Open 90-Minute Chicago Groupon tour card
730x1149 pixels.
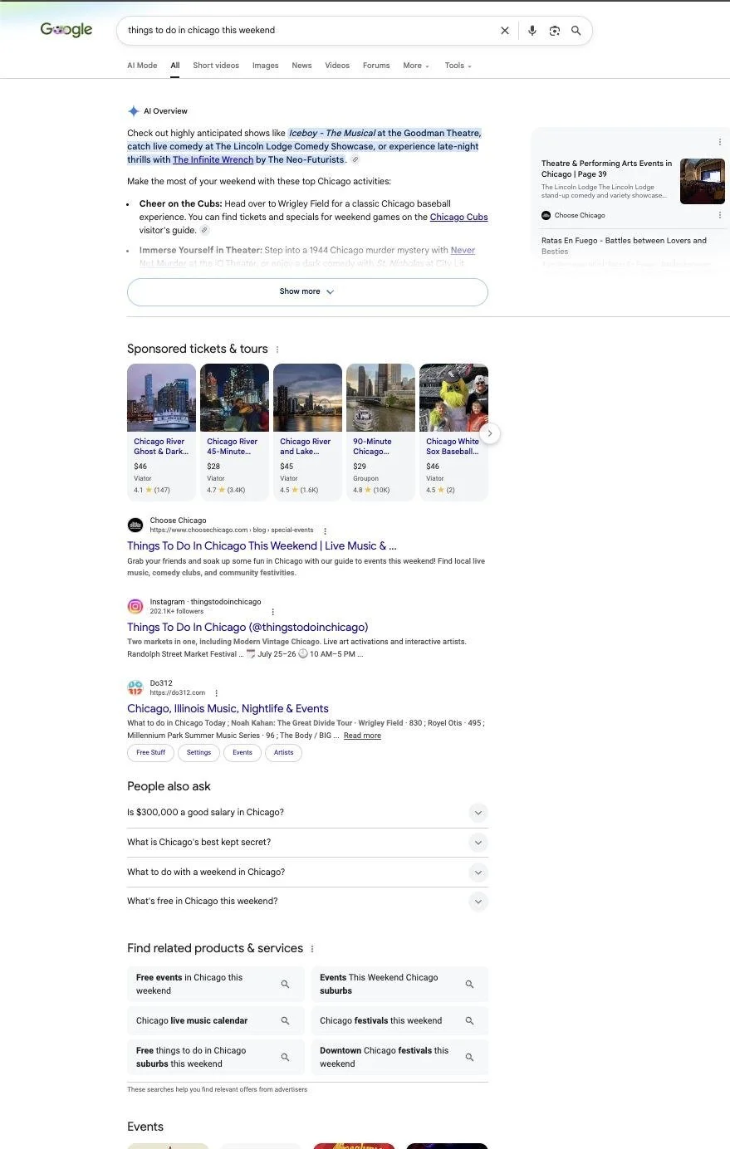(x=380, y=433)
